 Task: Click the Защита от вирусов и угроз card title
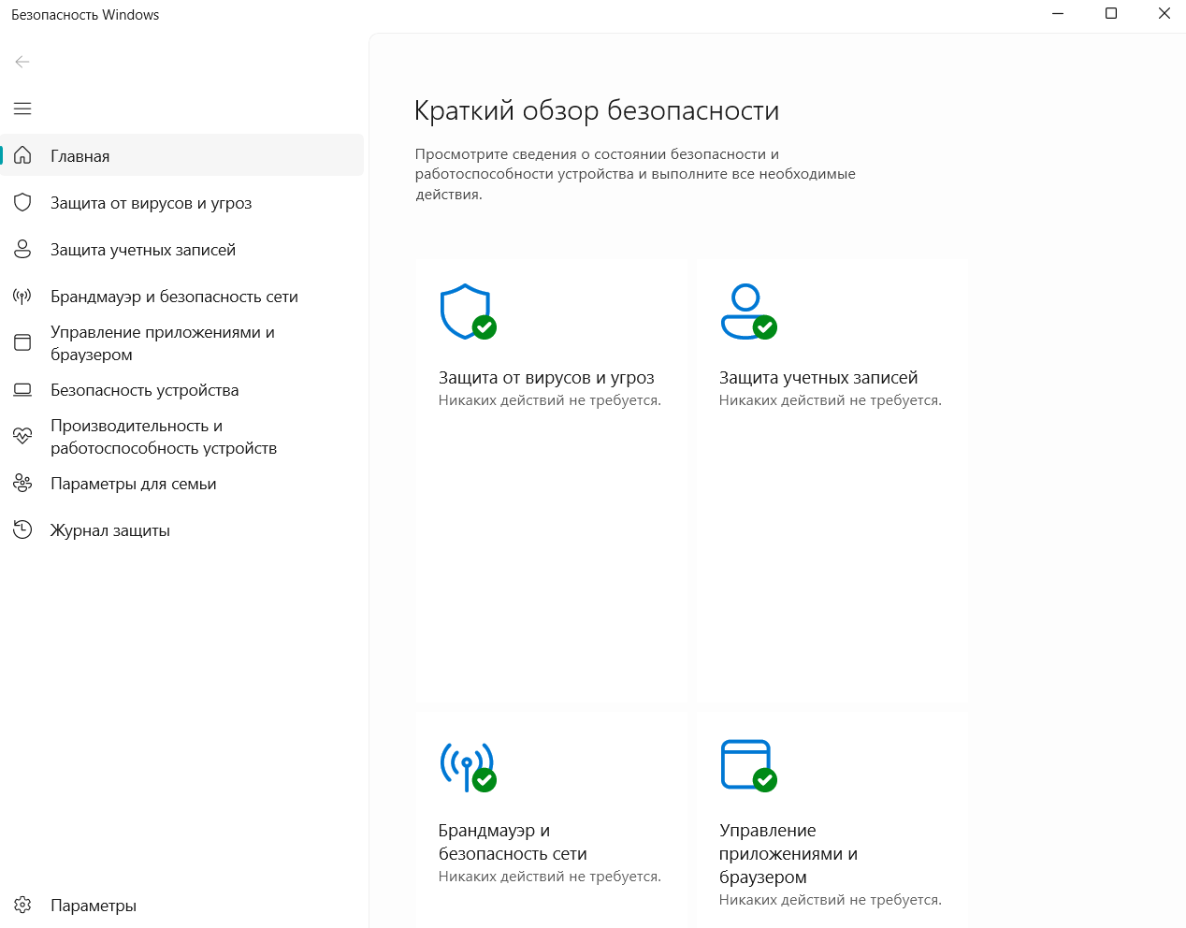(546, 378)
